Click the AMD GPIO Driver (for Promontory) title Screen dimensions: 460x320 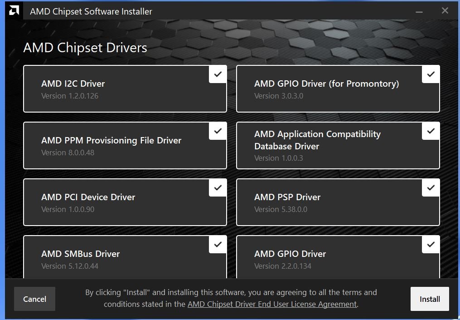coord(326,84)
